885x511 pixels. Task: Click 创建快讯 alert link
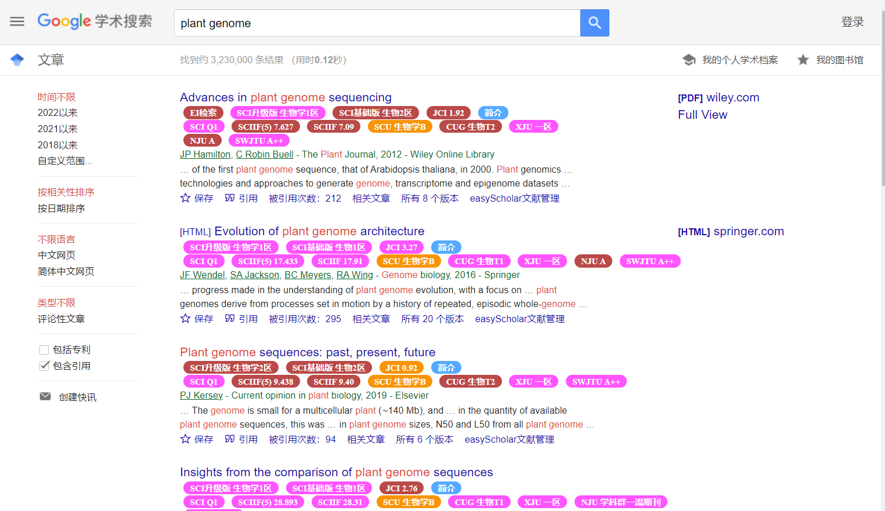(78, 397)
